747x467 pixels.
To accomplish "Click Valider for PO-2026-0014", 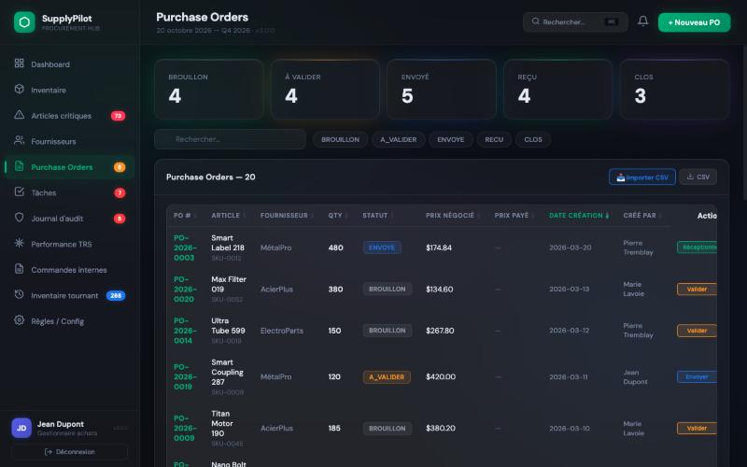I will 697,331.
